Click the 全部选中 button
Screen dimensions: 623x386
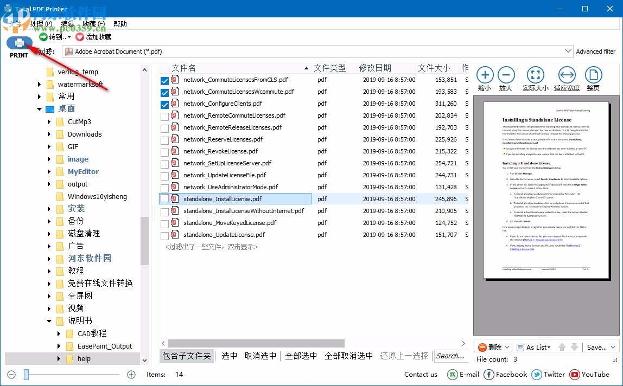pos(301,356)
